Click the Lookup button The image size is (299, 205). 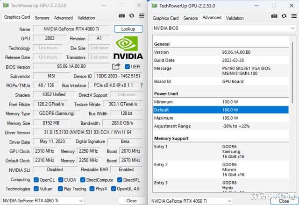128,29
